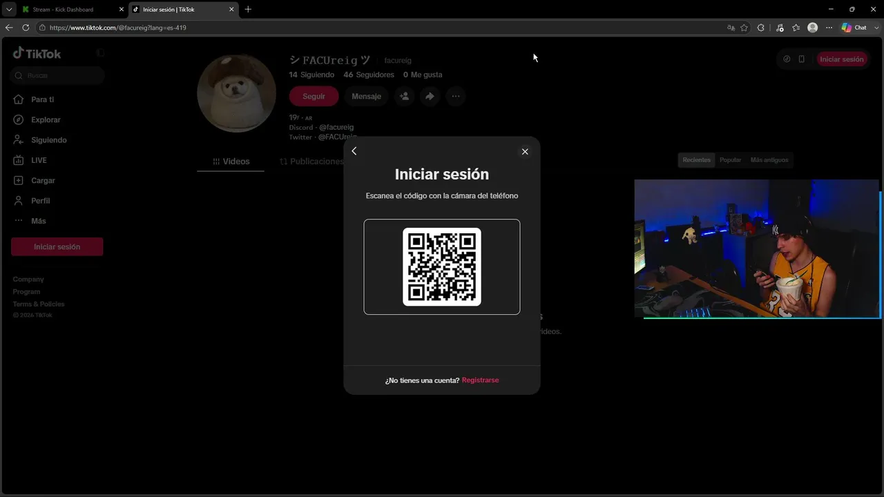The width and height of the screenshot is (884, 497).
Task: Follow FACUreig with the Seguir button
Action: (x=314, y=97)
